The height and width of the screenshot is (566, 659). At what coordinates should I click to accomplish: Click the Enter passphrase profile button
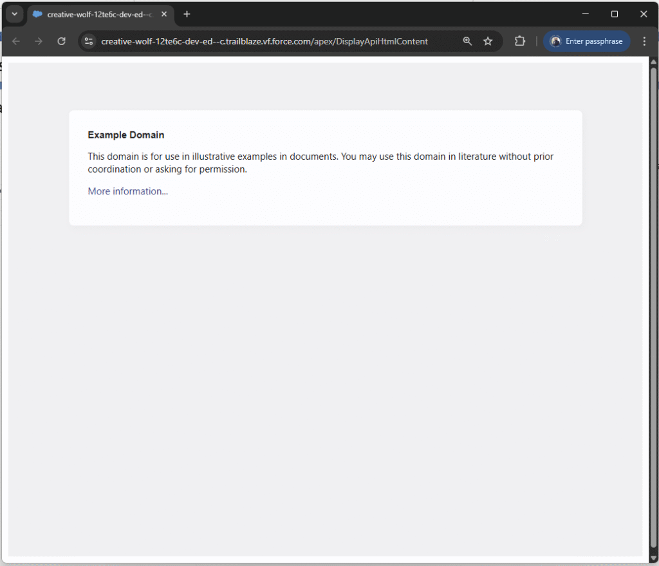pos(587,41)
